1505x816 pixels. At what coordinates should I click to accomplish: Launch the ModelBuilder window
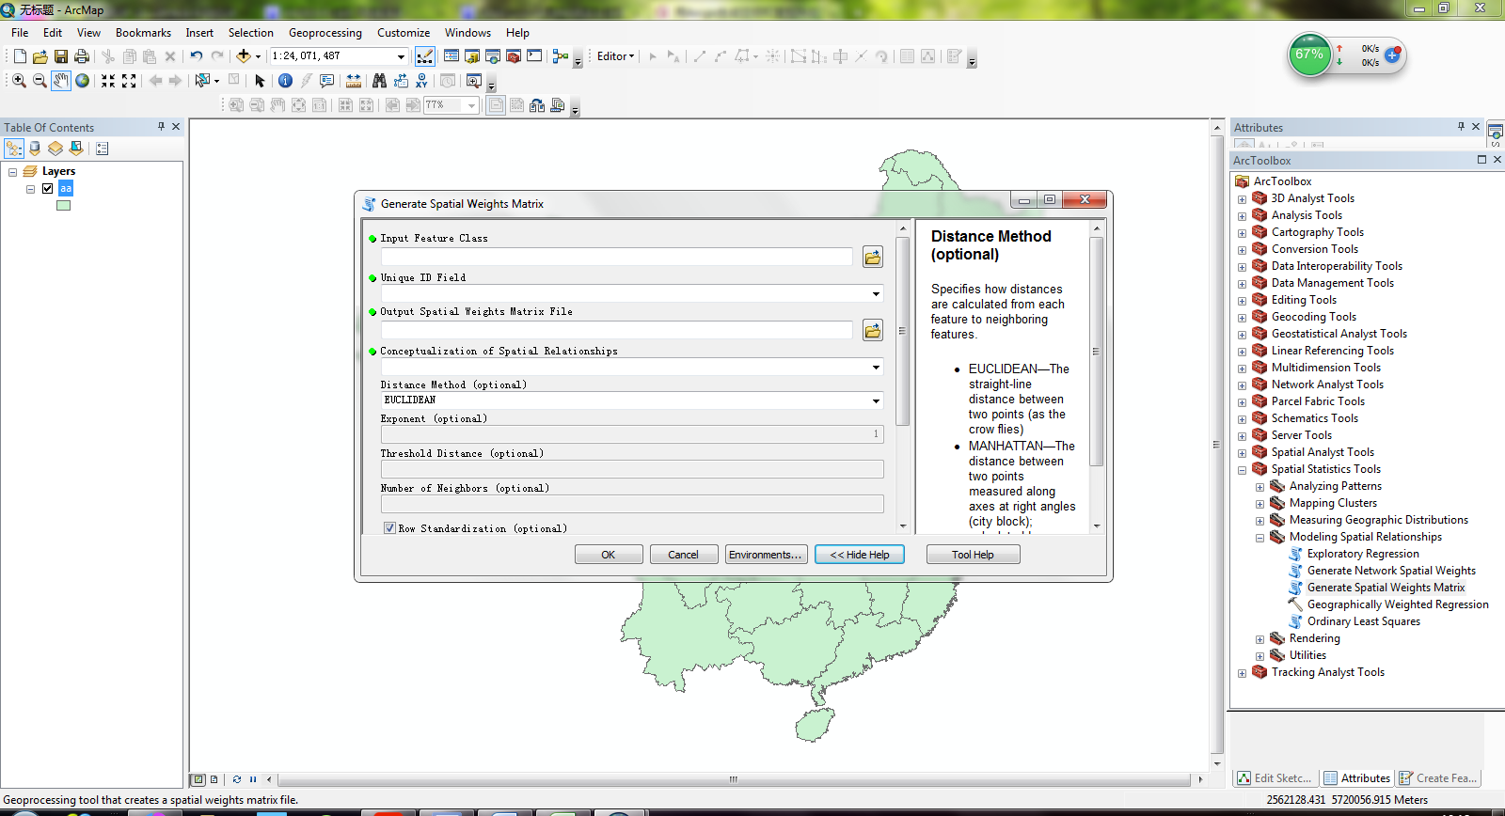click(x=561, y=56)
